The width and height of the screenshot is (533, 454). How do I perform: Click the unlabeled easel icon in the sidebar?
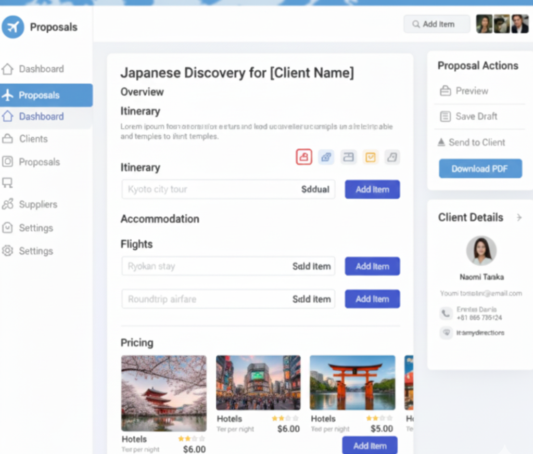[7, 183]
